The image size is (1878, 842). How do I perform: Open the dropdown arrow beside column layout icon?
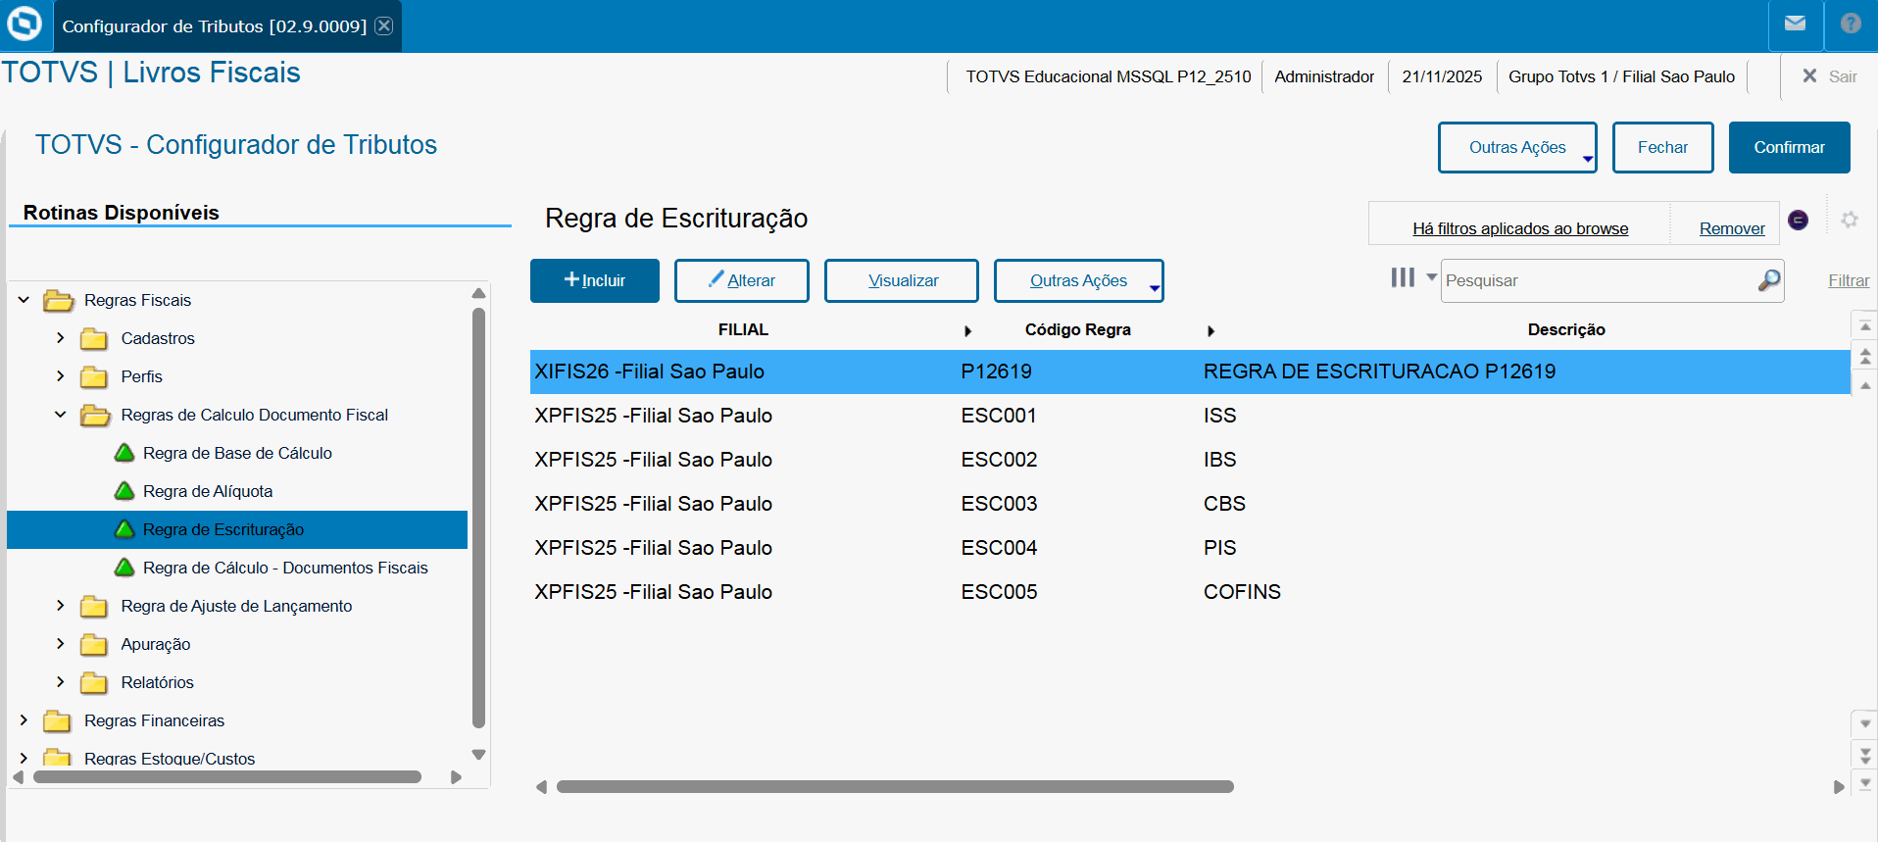(x=1431, y=277)
